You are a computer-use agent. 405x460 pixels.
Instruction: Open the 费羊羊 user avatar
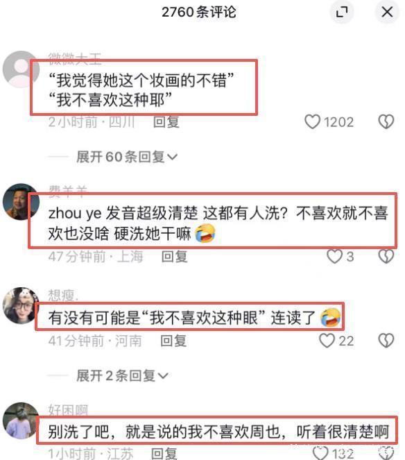[x=21, y=201]
